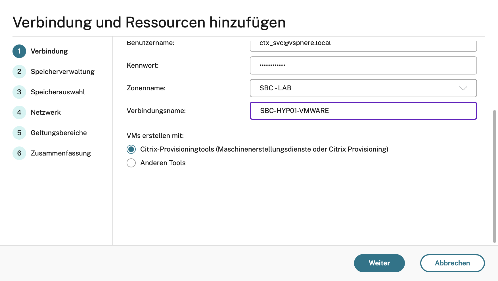Click the Verbindungsname input field
The width and height of the screenshot is (498, 281).
pos(363,111)
